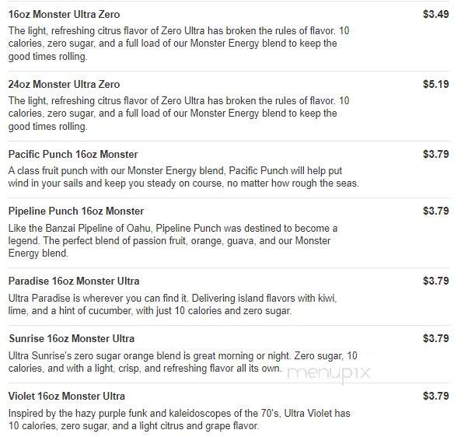Click the Pipeline Punch $3.79 price
The image size is (468, 437).
436,211
